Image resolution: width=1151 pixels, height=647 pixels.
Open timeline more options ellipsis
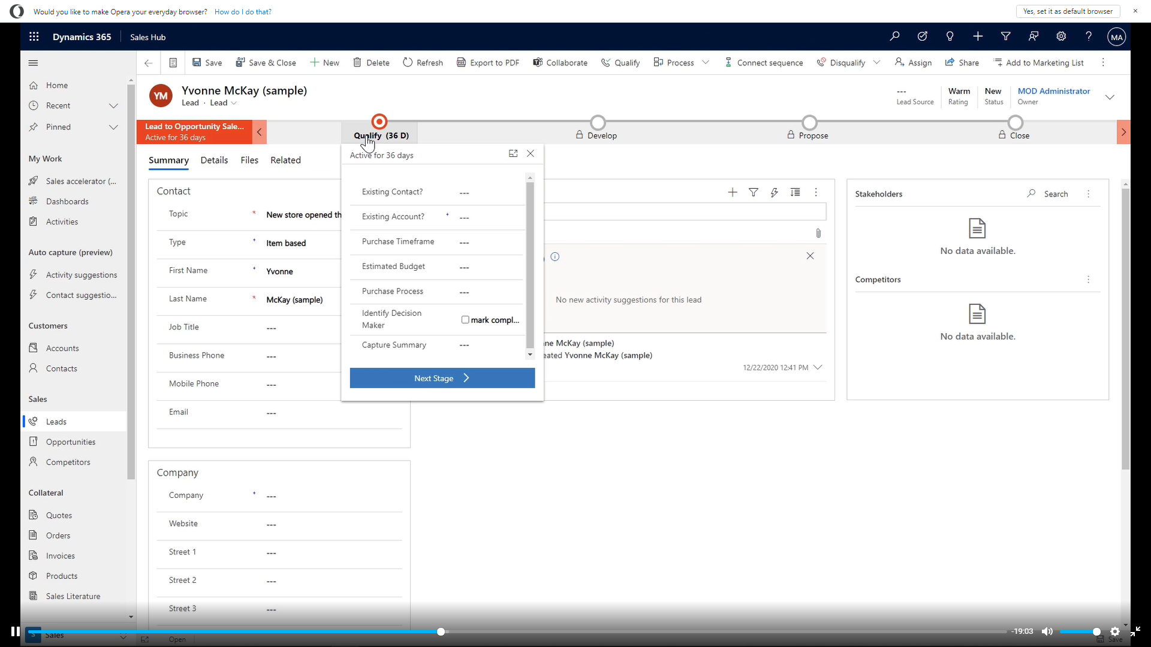click(816, 192)
